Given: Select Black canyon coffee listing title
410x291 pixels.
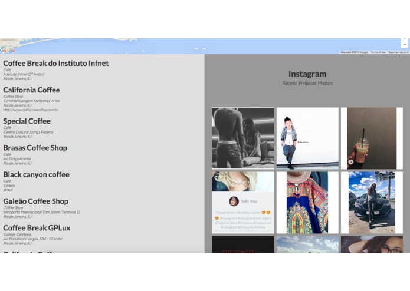Looking at the screenshot, I should point(37,174).
